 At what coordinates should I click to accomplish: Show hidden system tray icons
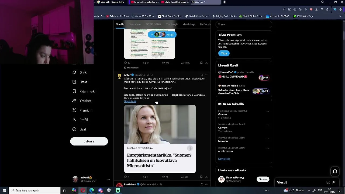(309, 190)
